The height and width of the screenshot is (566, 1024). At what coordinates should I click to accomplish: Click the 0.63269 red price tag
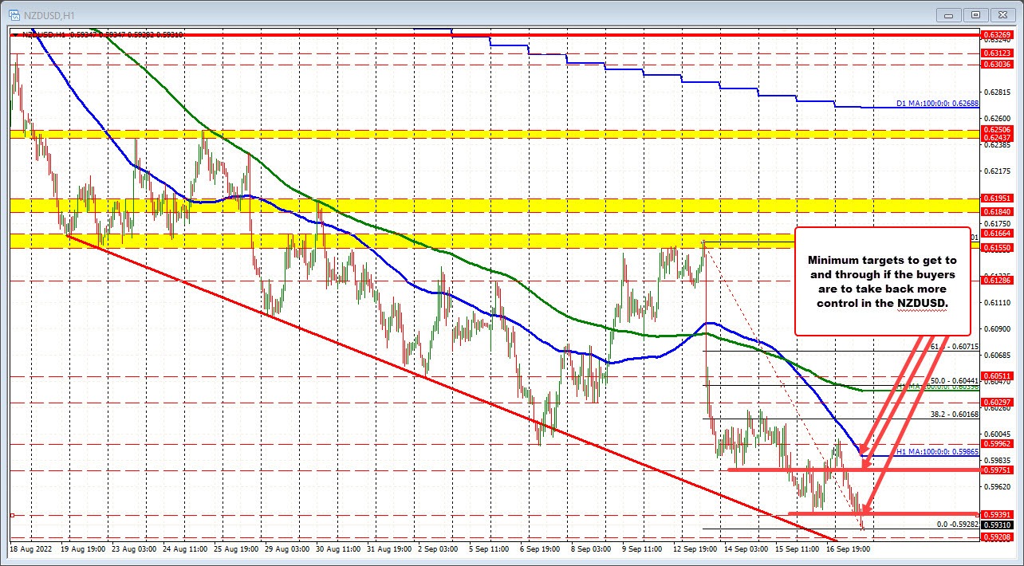pos(998,35)
